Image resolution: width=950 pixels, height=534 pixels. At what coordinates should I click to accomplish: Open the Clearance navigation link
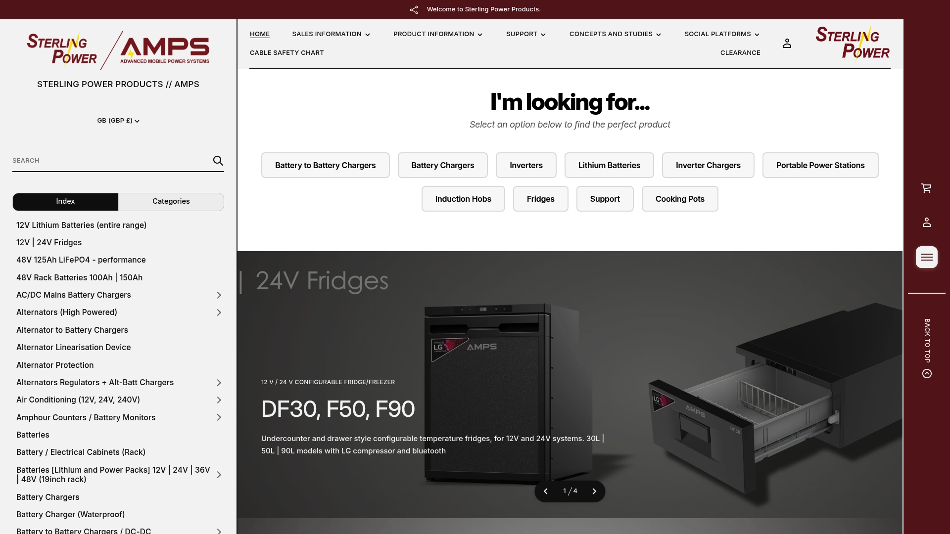click(x=740, y=53)
